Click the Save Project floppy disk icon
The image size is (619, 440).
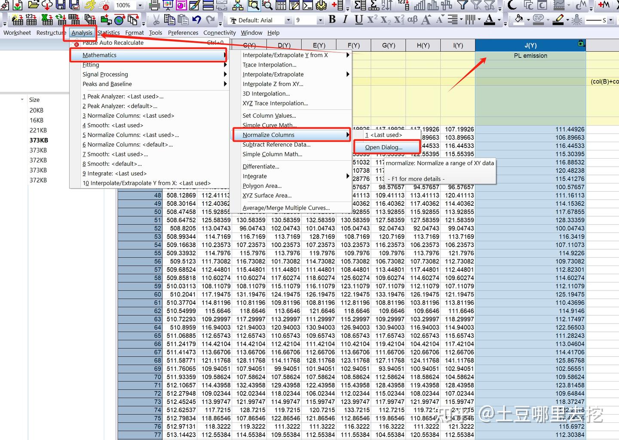[61, 5]
